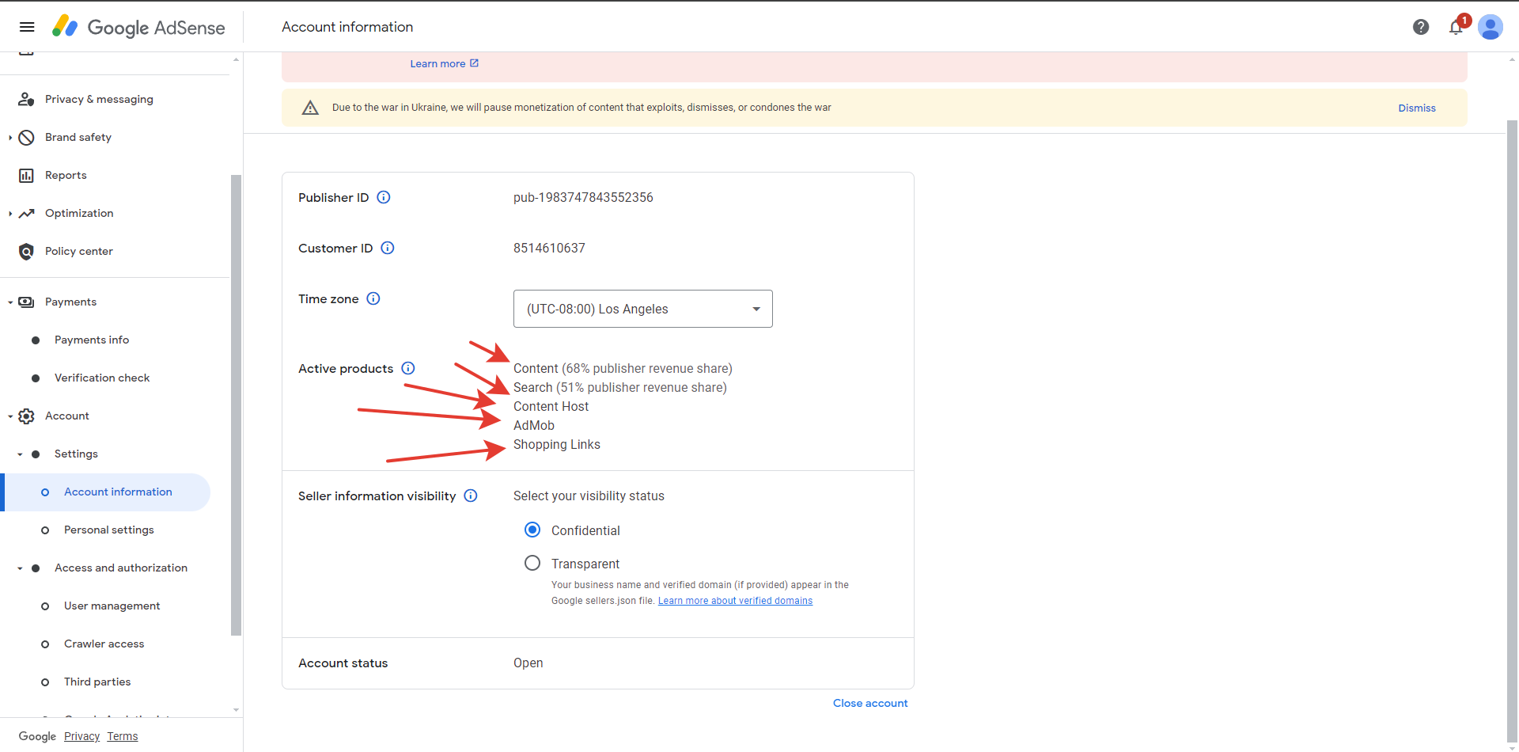Image resolution: width=1519 pixels, height=752 pixels.
Task: Click the external-link icon beside Learn more
Action: [x=474, y=63]
